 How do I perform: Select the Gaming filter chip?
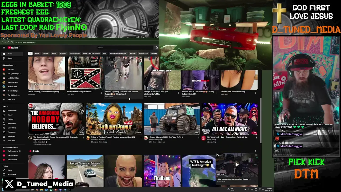click(x=46, y=53)
